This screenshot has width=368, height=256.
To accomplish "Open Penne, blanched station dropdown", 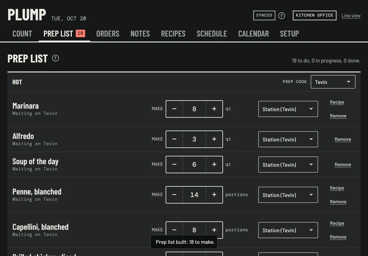I will [288, 195].
